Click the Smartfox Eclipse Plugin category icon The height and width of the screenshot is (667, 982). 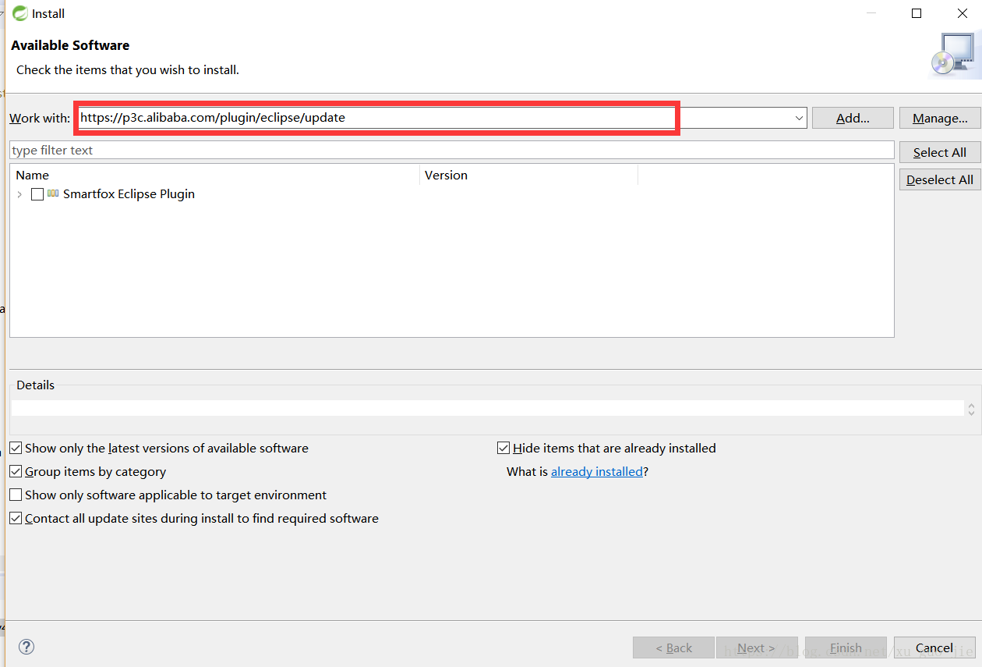pyautogui.click(x=53, y=193)
